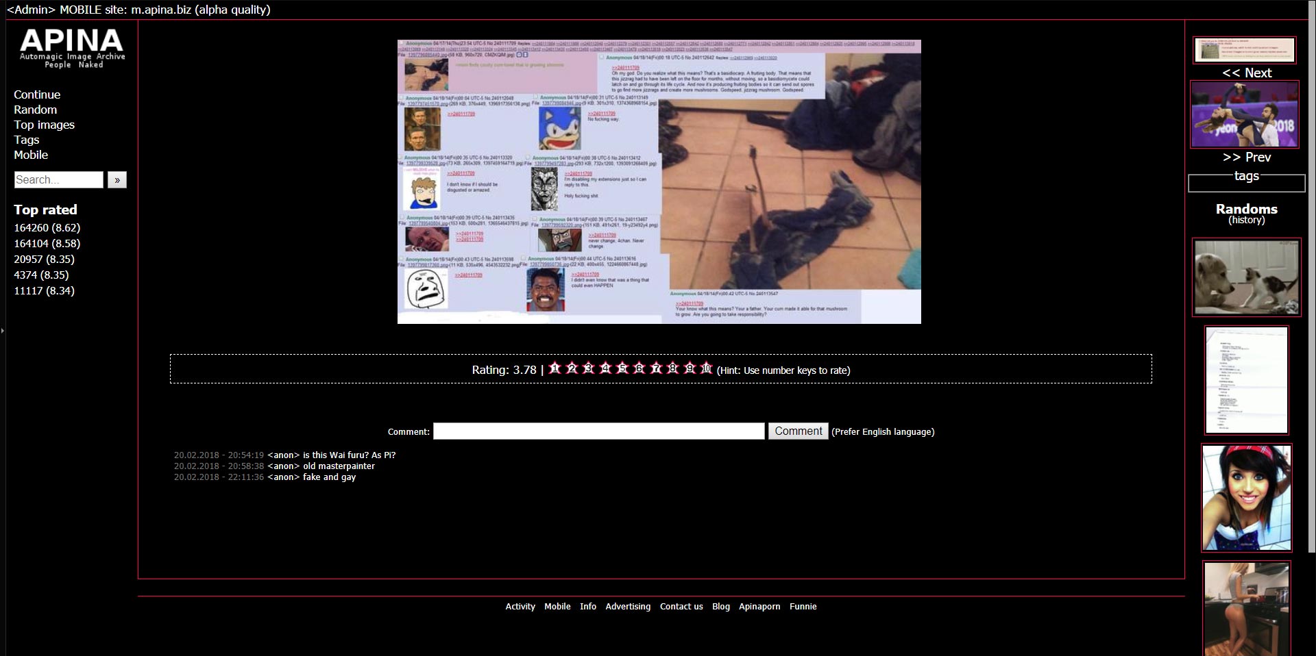Open the kitchen photo random thumbnail

point(1247,609)
